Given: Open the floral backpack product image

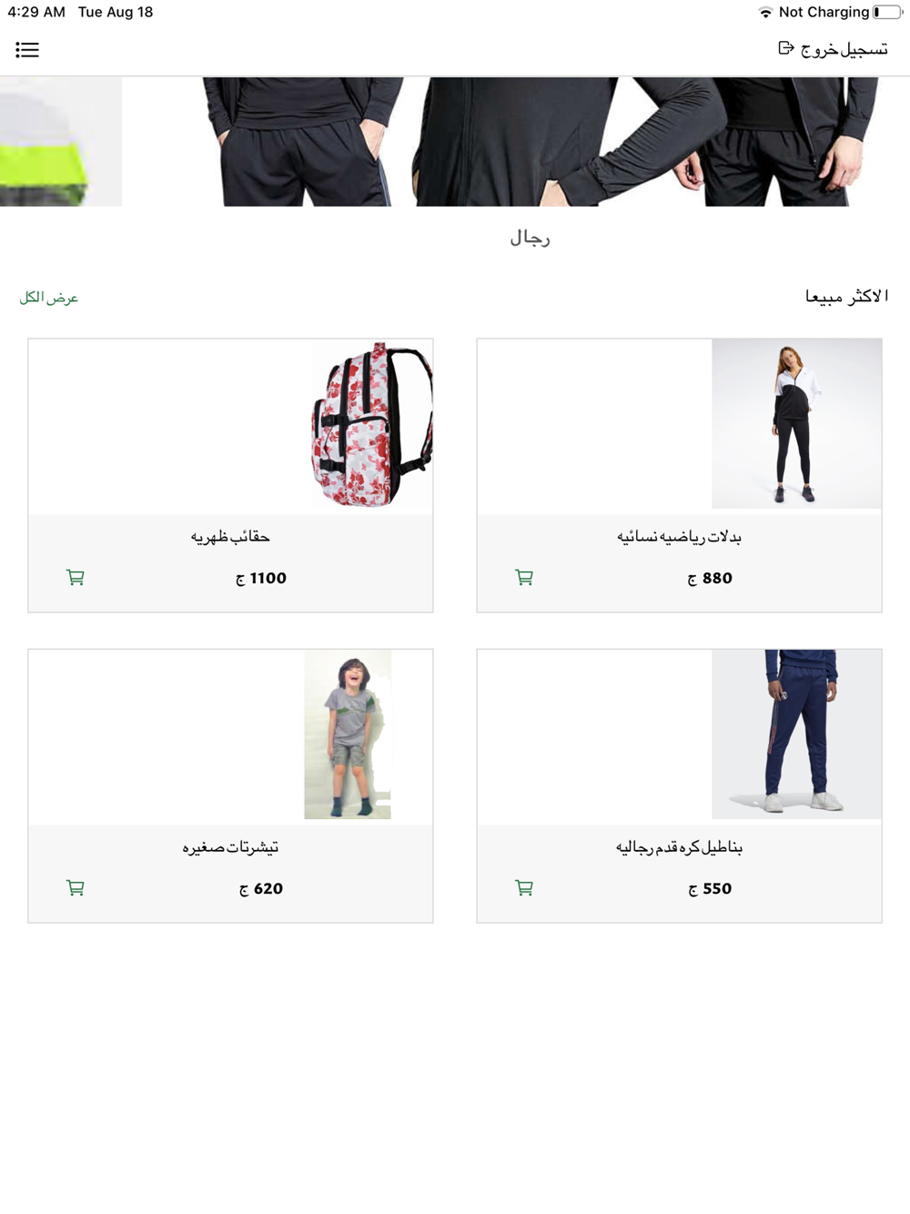Looking at the screenshot, I should pyautogui.click(x=372, y=424).
